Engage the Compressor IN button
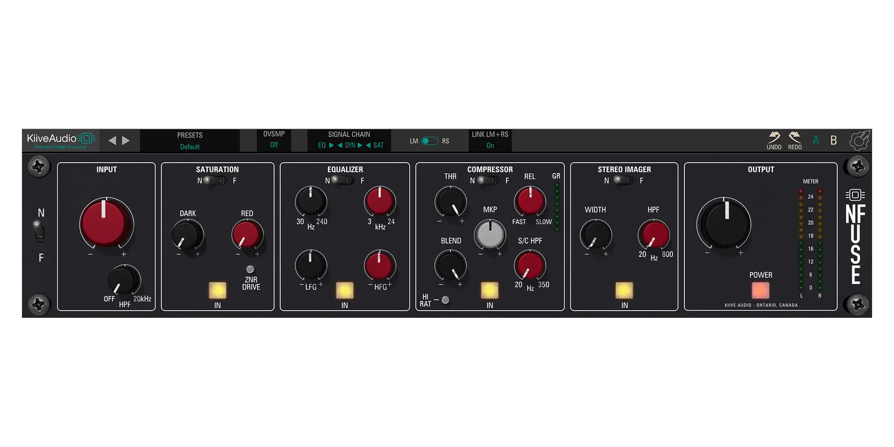Image resolution: width=894 pixels, height=447 pixels. click(489, 291)
